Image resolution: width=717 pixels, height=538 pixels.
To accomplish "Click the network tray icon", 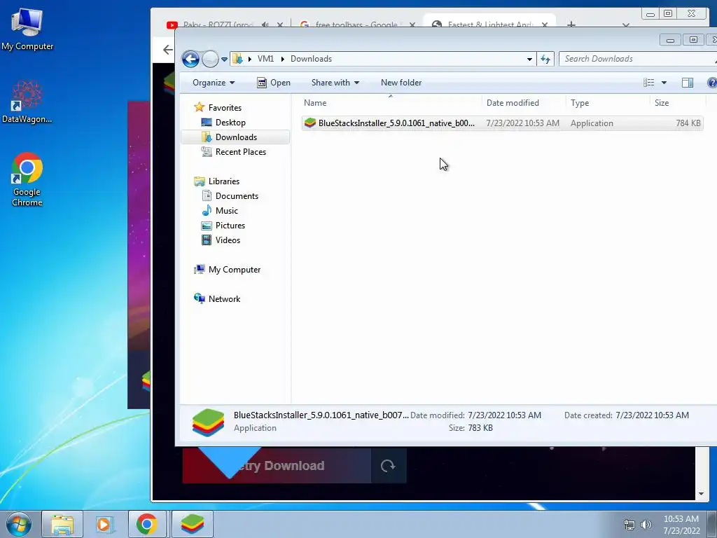I will (x=629, y=525).
